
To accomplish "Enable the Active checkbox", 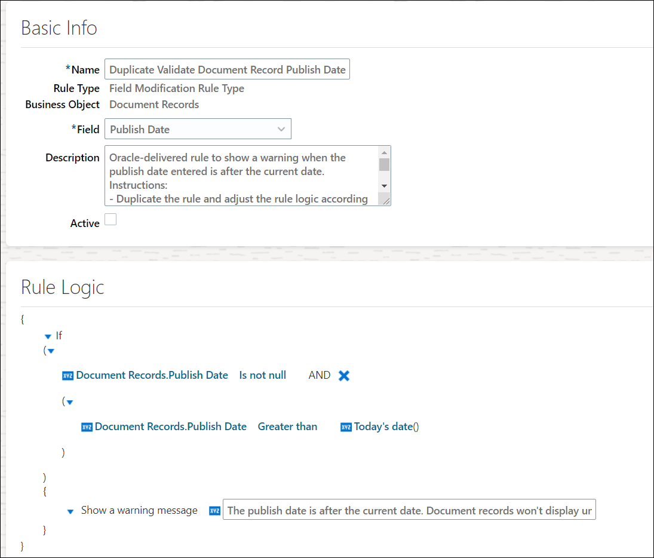I will click(110, 220).
